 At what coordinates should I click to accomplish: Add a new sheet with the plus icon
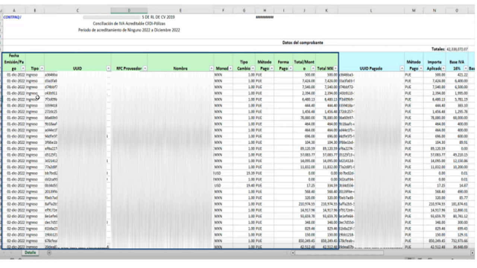tap(49, 253)
